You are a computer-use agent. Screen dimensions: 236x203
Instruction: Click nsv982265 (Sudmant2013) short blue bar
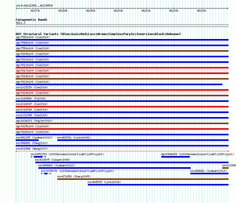pos(27,140)
